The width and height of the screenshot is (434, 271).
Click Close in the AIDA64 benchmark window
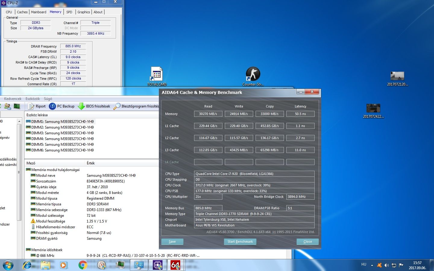(307, 241)
